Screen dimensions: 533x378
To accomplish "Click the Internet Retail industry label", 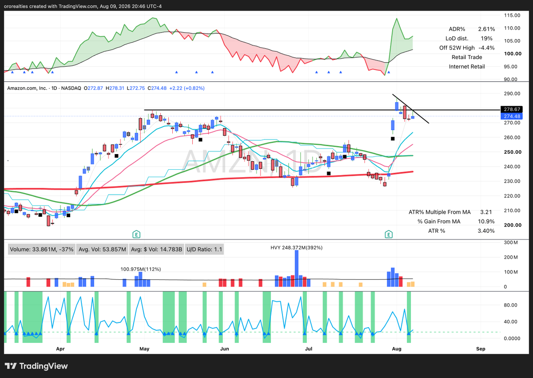I will pos(467,67).
